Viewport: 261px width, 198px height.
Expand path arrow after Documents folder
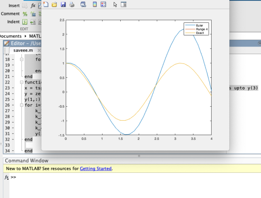(25, 36)
